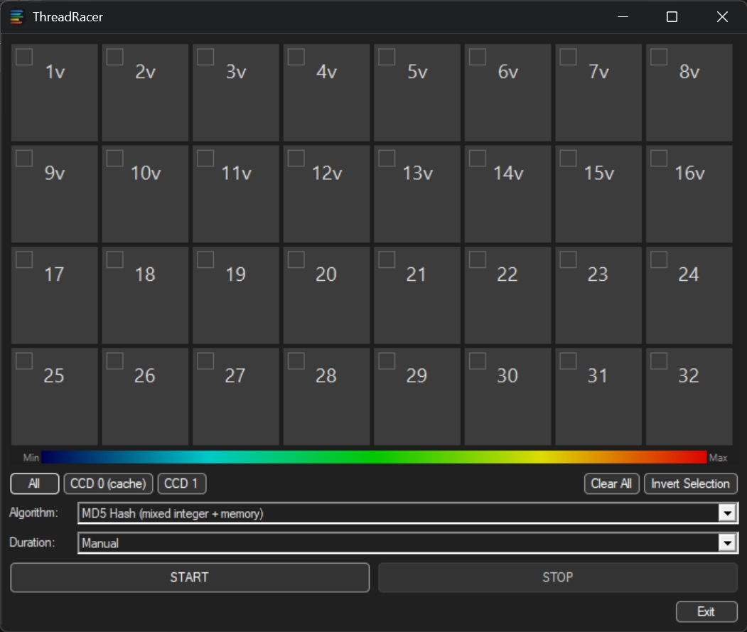
Task: Toggle the thread 9v checkbox
Action: 24,158
